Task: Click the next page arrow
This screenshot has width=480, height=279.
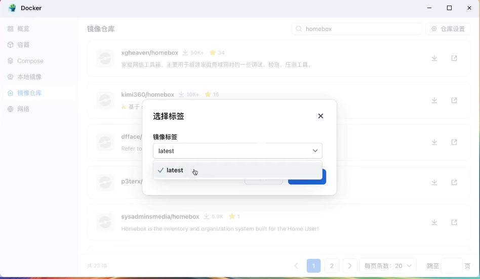Action: point(349,266)
